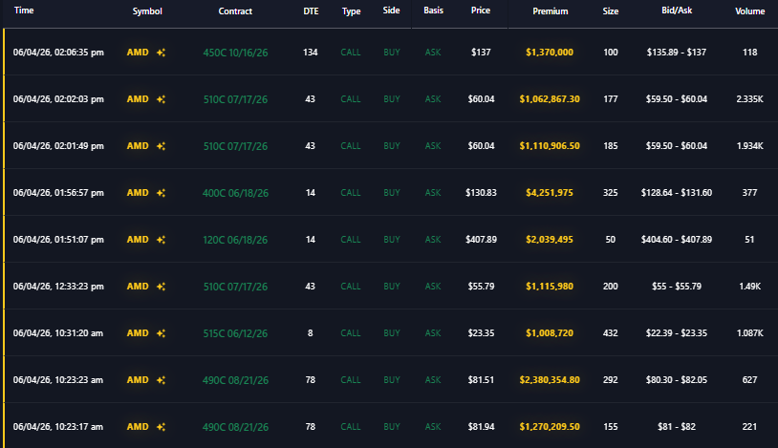
Task: Click timestamp 06/04/26, 12:33:23 pm
Action: click(x=58, y=287)
